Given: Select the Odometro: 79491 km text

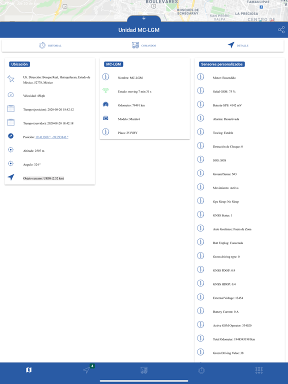Looking at the screenshot, I should click(x=131, y=105).
